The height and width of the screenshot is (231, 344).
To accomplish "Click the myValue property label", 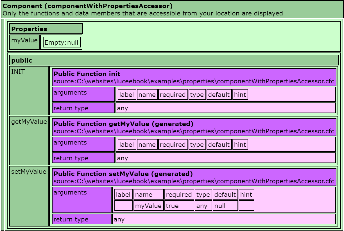I will click(x=24, y=40).
